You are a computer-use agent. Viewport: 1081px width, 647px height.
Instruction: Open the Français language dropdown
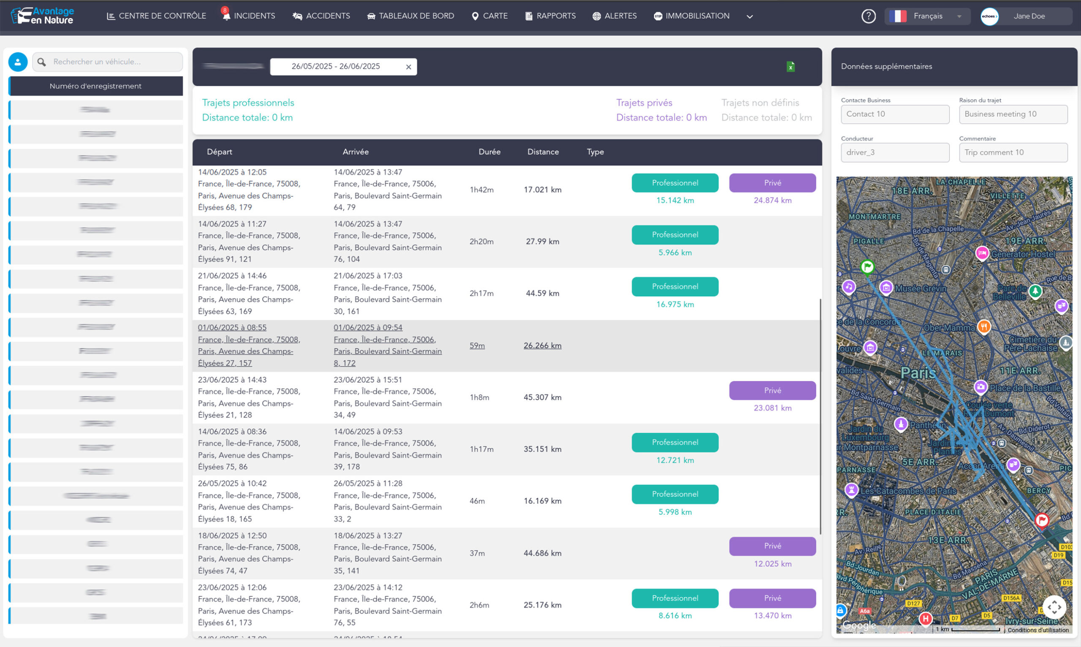pos(927,16)
